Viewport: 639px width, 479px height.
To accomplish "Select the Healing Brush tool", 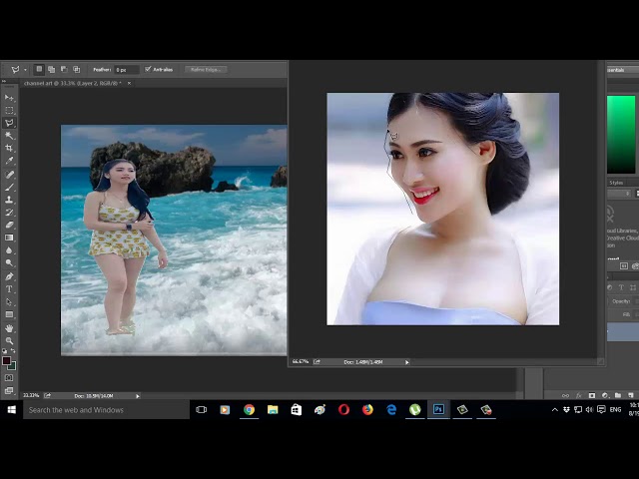I will coord(9,175).
